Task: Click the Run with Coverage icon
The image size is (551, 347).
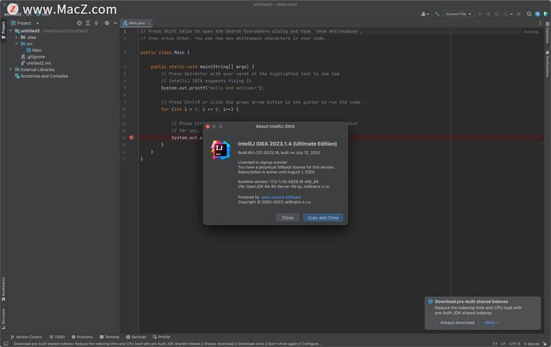Action: pyautogui.click(x=497, y=14)
